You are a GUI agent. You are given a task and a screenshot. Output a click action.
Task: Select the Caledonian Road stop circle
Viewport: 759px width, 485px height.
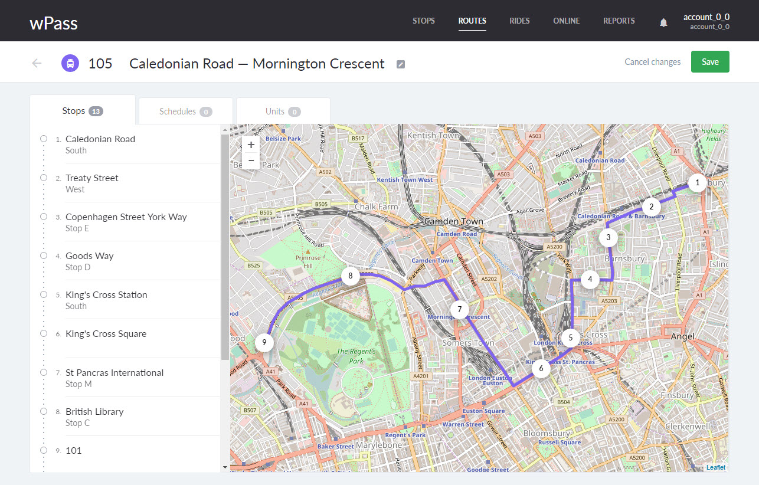coord(44,139)
